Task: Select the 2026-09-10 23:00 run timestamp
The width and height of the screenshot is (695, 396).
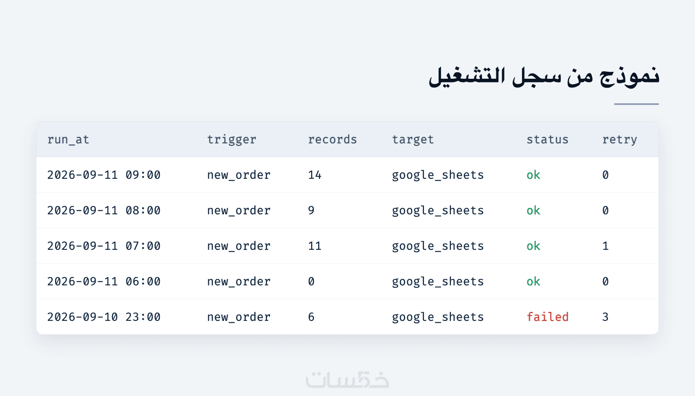Action: 104,317
